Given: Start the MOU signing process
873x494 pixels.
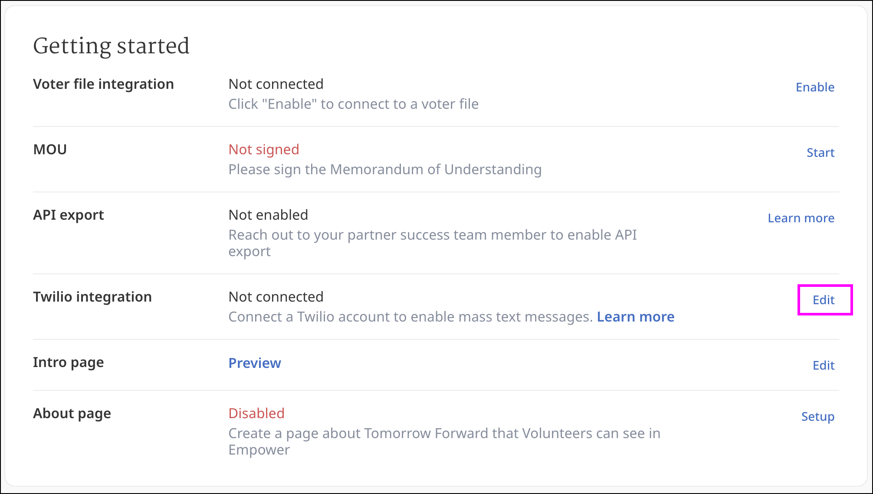Looking at the screenshot, I should pyautogui.click(x=820, y=153).
